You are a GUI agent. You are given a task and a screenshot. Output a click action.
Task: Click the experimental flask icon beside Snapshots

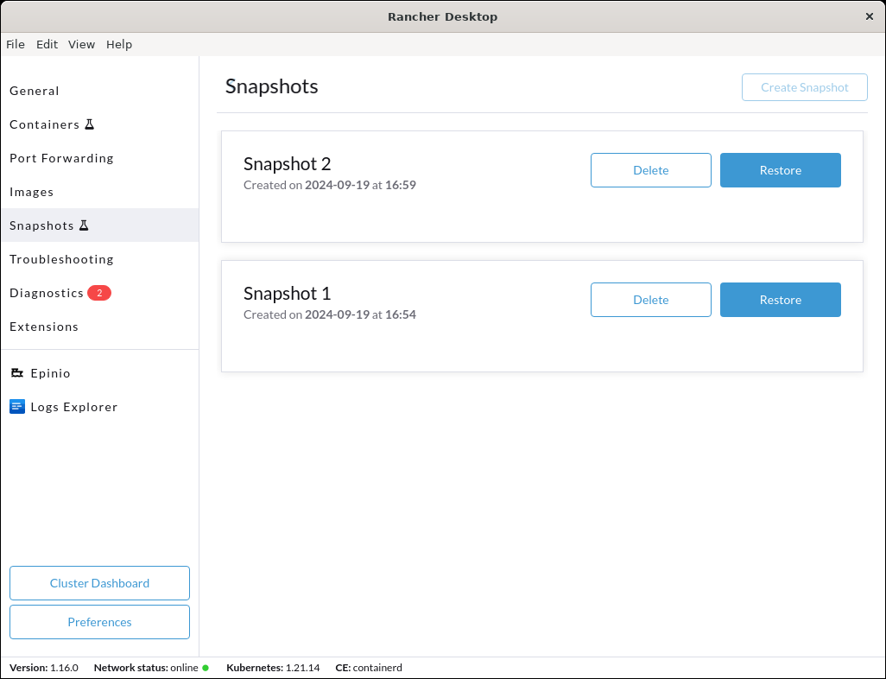click(x=85, y=225)
